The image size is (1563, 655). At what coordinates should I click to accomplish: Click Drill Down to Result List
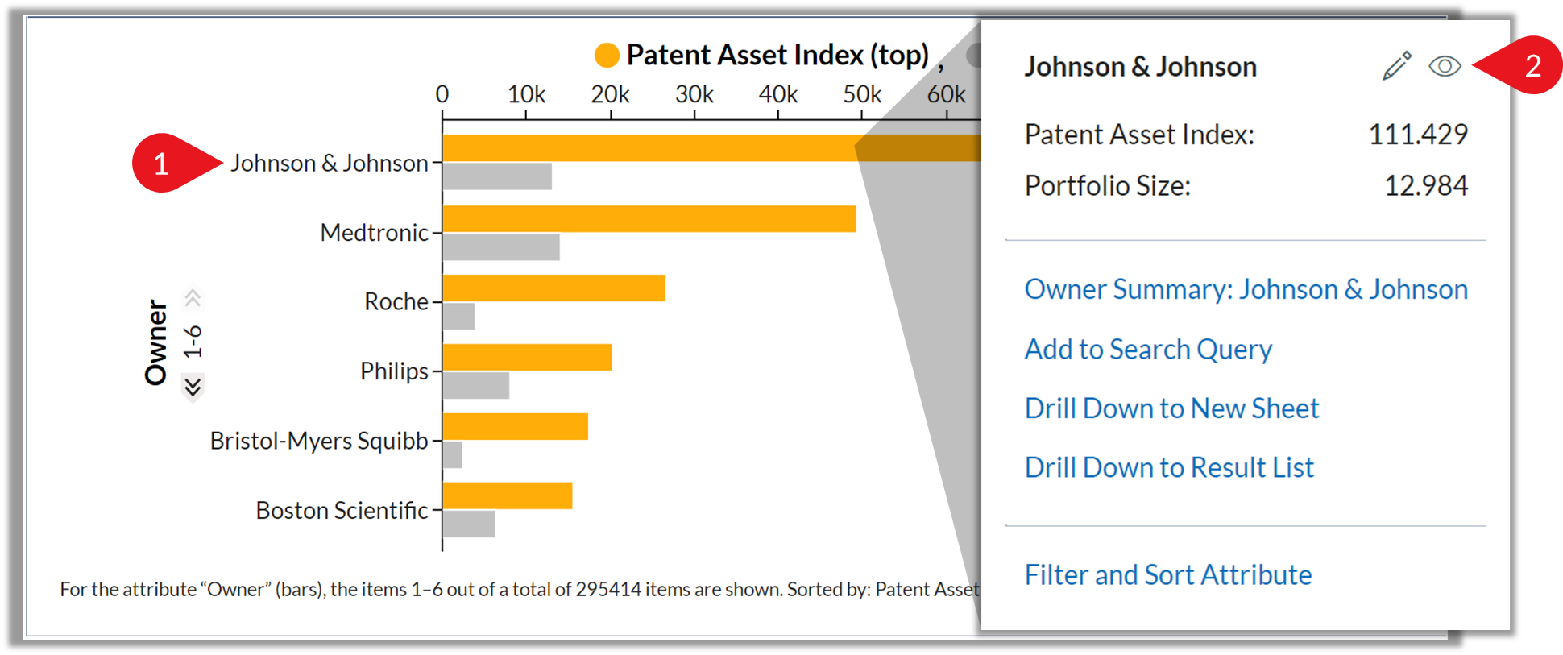(1169, 467)
